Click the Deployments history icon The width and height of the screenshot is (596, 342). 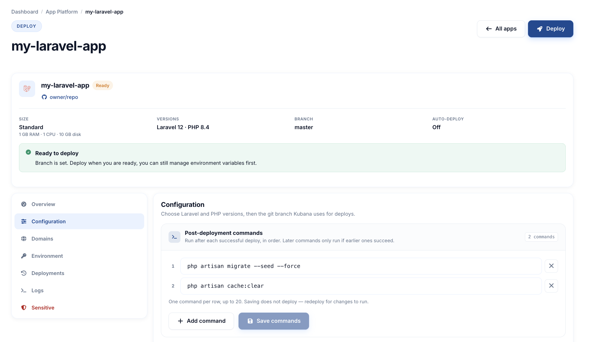pyautogui.click(x=24, y=273)
